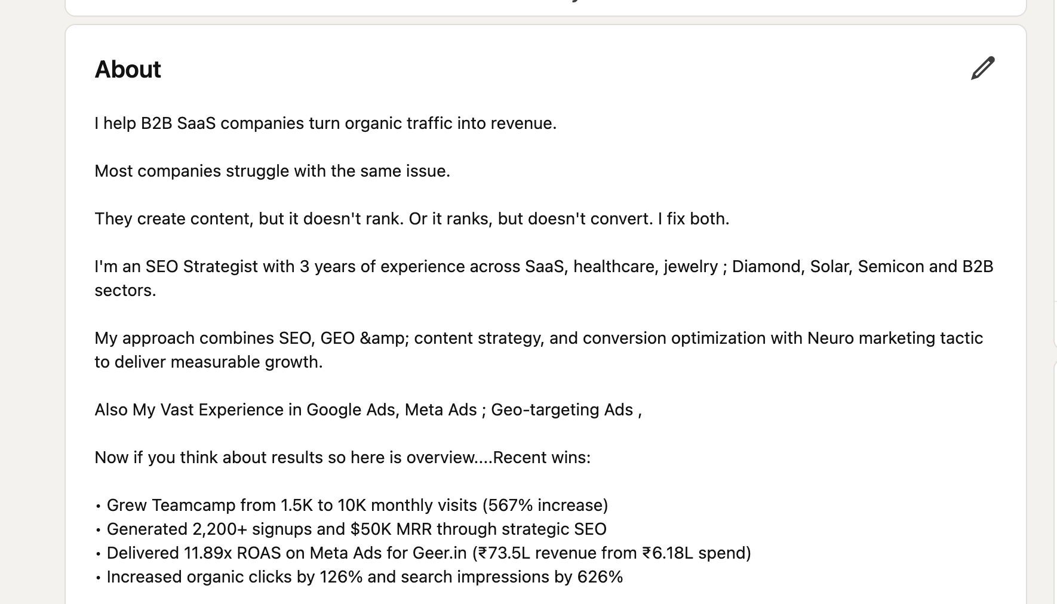Click the "Geo-targeting Ads" text

(x=564, y=409)
